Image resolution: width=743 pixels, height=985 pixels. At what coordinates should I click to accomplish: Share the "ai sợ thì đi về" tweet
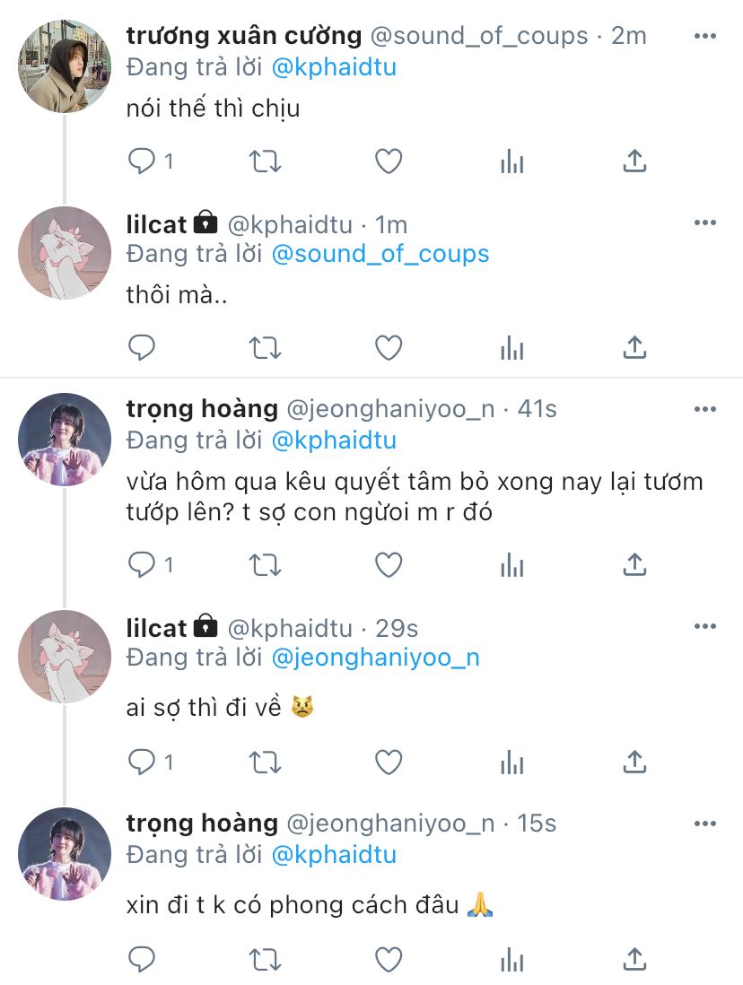click(x=634, y=763)
